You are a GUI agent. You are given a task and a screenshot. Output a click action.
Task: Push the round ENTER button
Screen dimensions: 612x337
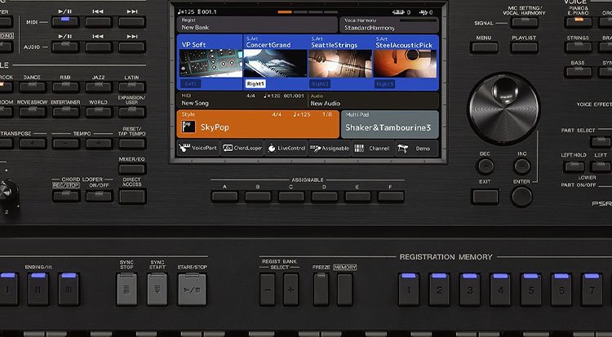[x=521, y=197]
